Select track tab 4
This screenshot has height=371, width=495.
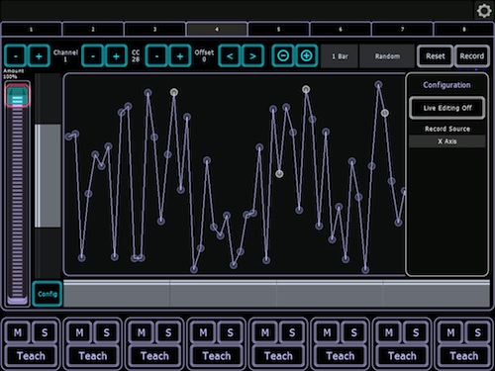[x=217, y=30]
